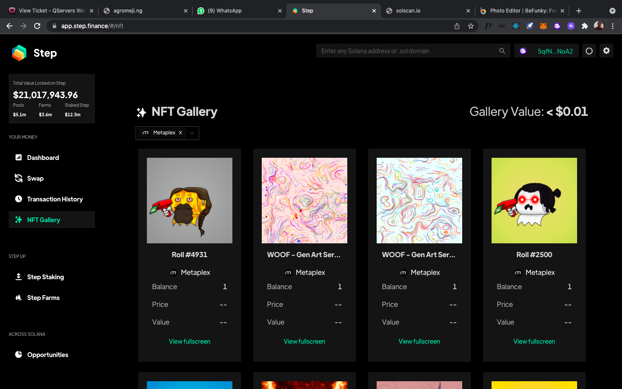Go forward in browser history
Screen dimensions: 622x389
coord(23,26)
